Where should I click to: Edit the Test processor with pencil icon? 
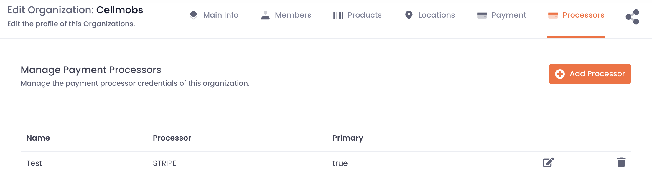coord(549,162)
